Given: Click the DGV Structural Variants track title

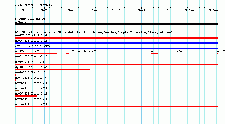Looking at the screenshot, I should point(94,32).
